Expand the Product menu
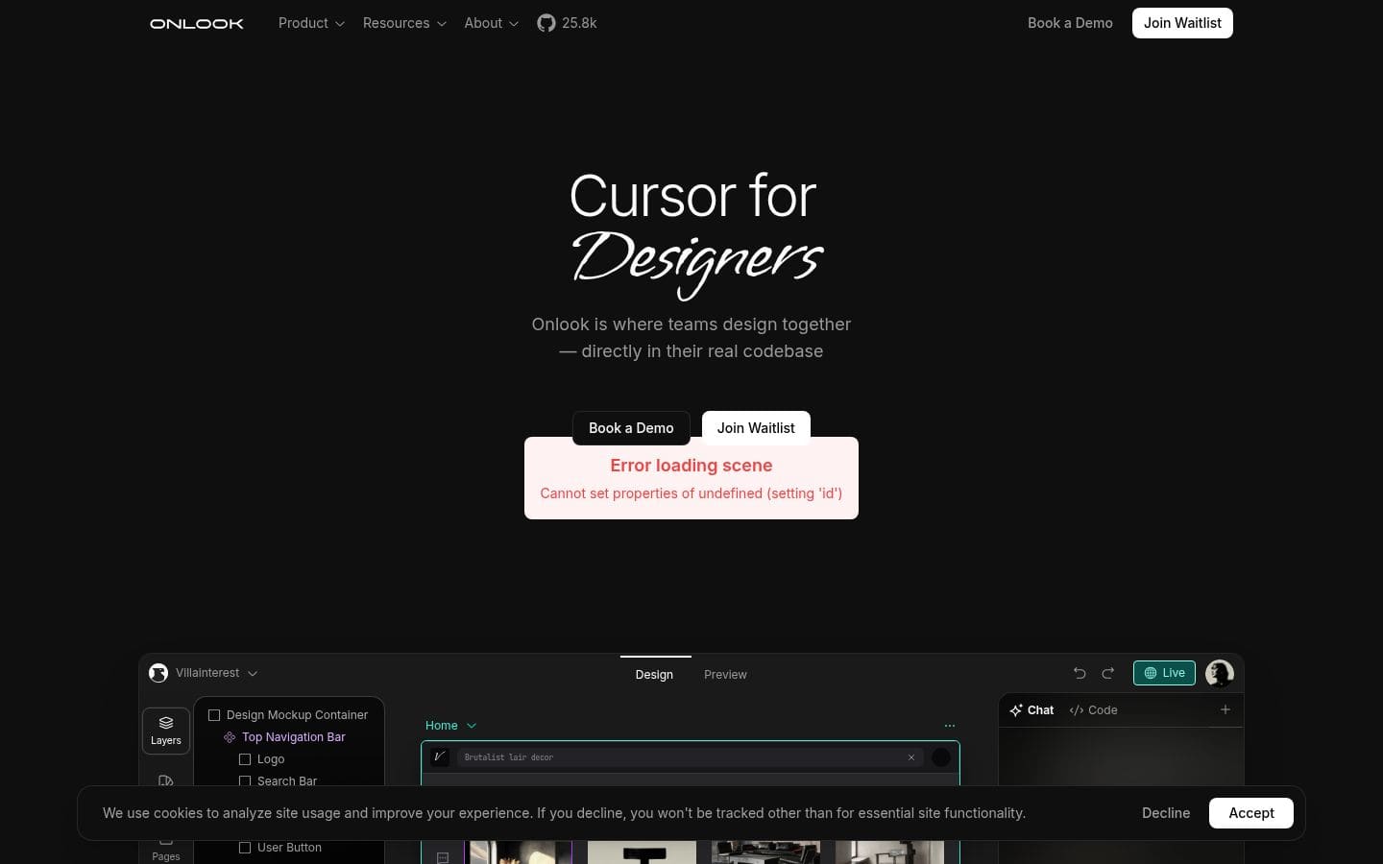 (x=311, y=23)
